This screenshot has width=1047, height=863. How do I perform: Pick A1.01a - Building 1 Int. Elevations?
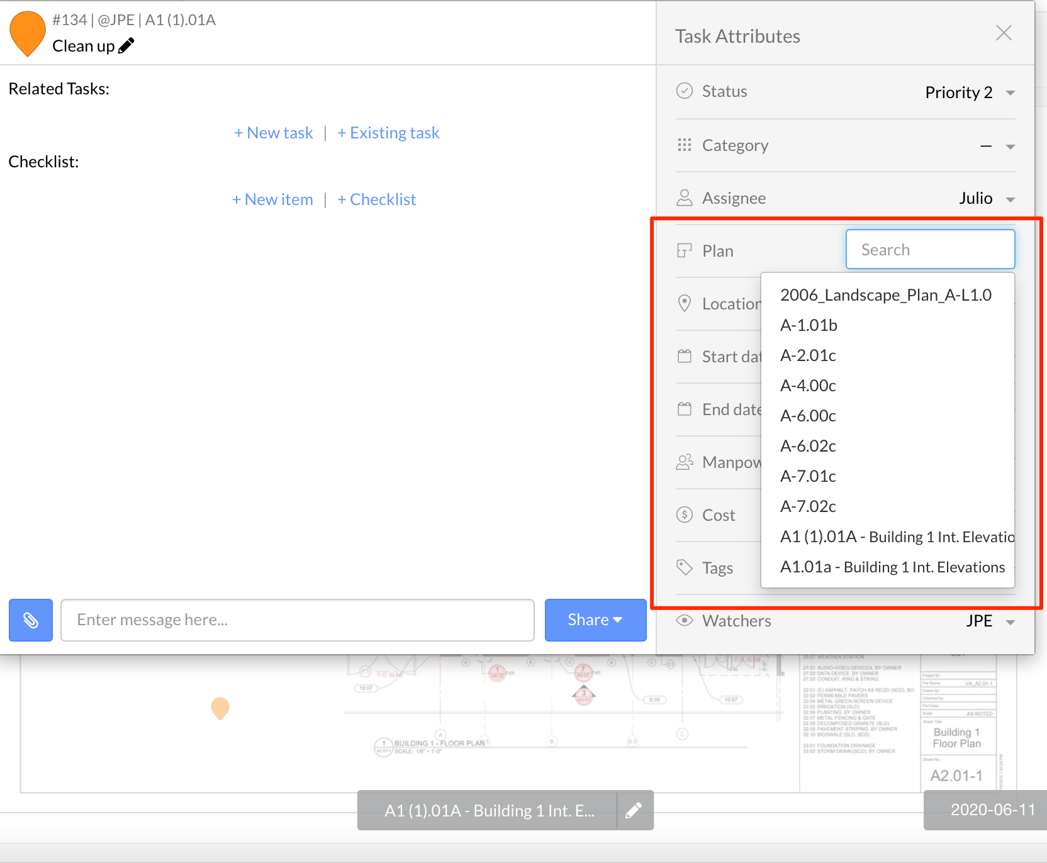pos(892,567)
